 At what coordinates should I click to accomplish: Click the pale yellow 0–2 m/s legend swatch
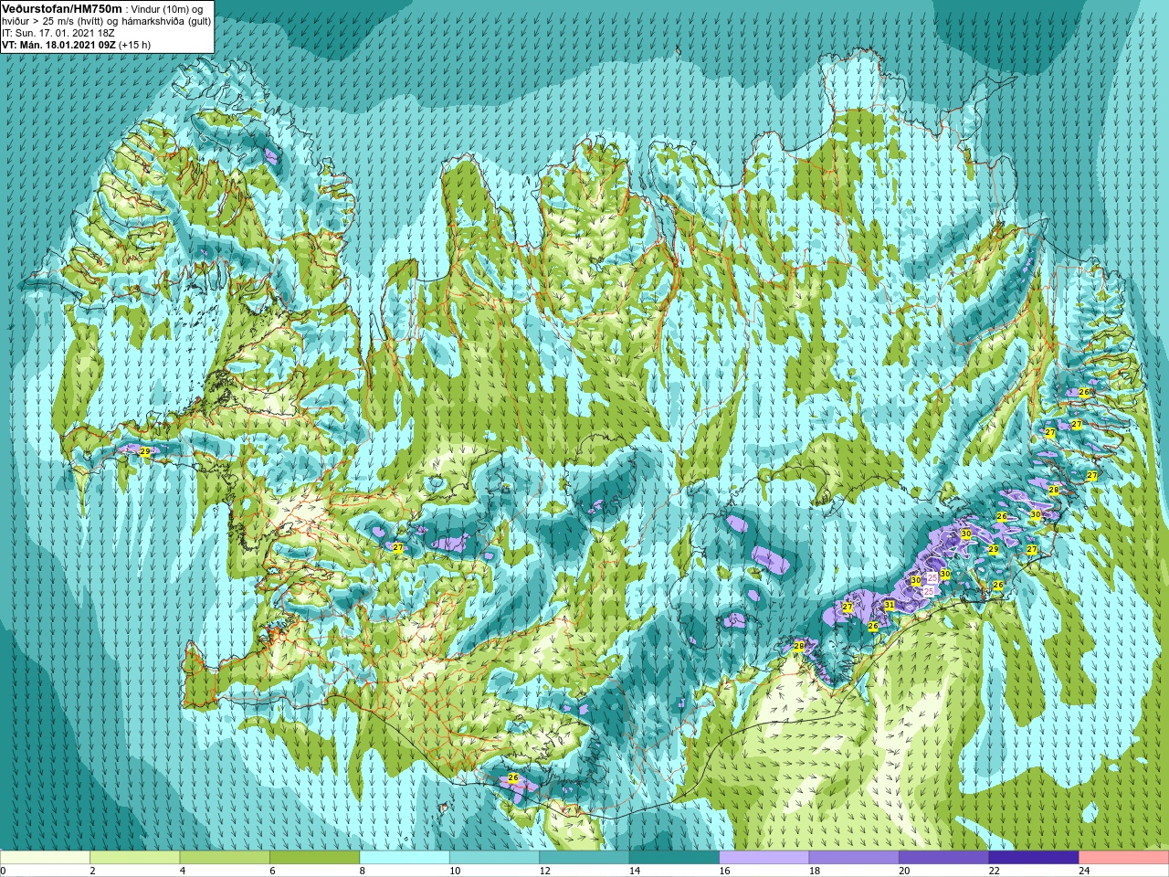45,857
